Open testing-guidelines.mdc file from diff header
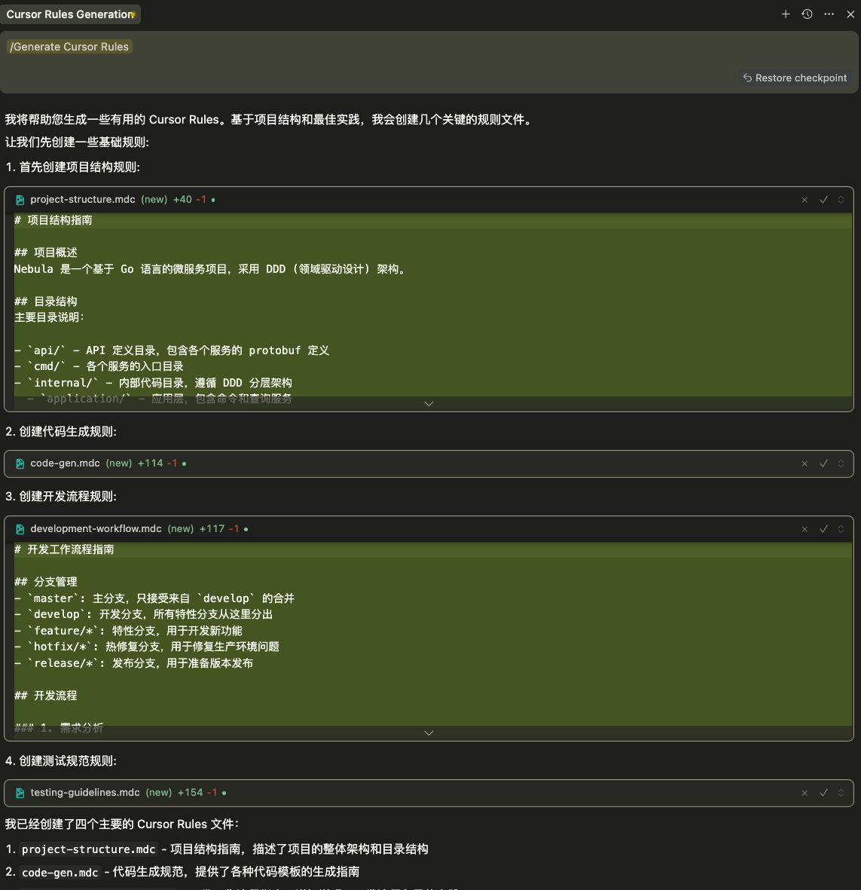Image resolution: width=861 pixels, height=890 pixels. pos(85,792)
